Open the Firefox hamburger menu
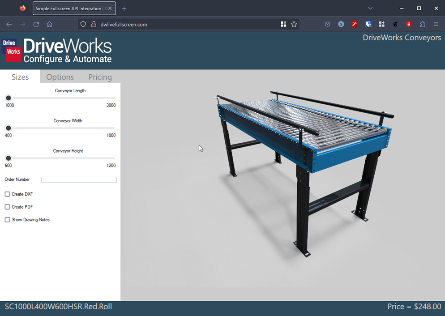Viewport: 445px width, 316px height. [436, 24]
